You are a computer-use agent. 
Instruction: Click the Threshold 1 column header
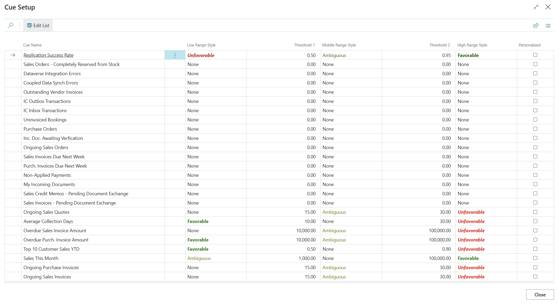[x=304, y=45]
